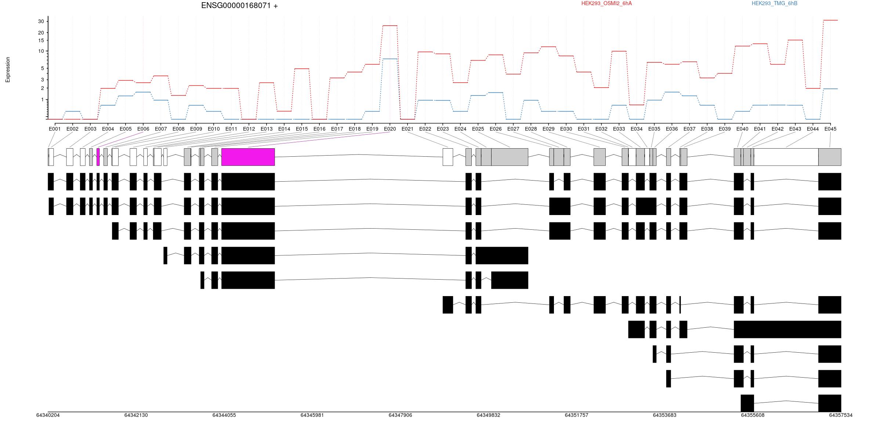
Task: Click the Expression y-axis label
Action: 8,70
